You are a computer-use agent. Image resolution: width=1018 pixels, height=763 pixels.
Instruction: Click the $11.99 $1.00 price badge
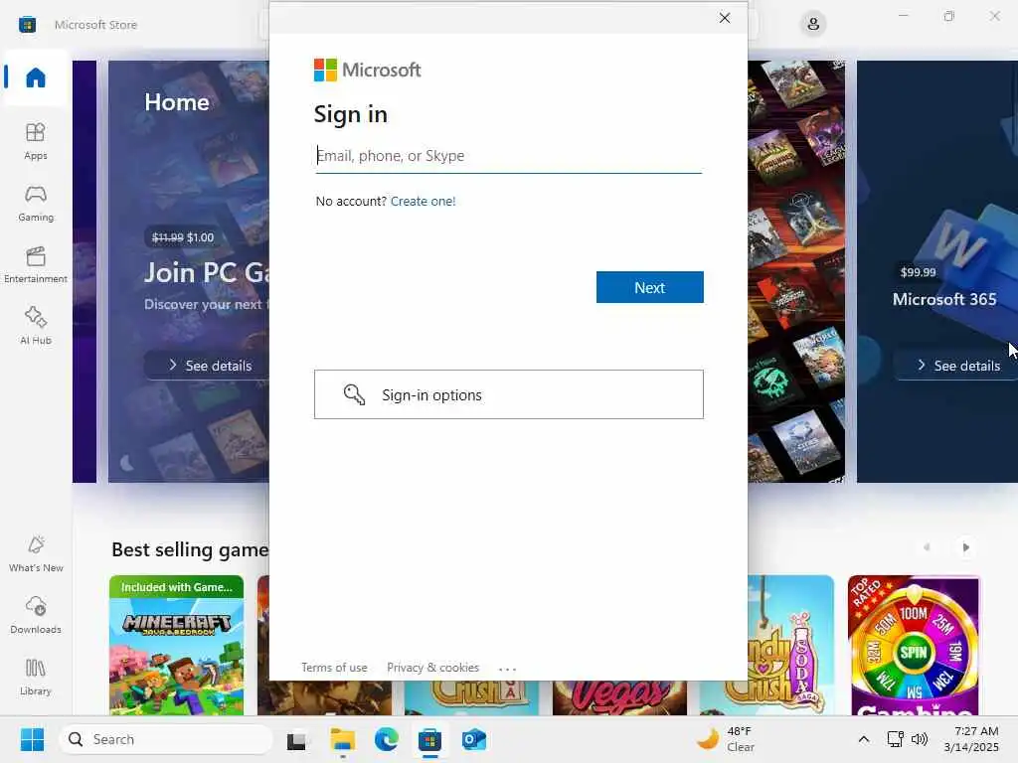[x=183, y=237]
